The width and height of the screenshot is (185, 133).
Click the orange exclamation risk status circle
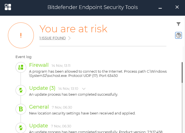[x=21, y=35]
